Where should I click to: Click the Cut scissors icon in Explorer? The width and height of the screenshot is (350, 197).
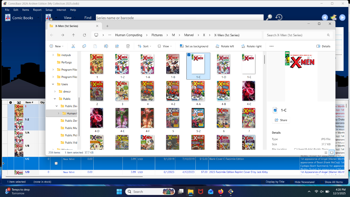73,46
